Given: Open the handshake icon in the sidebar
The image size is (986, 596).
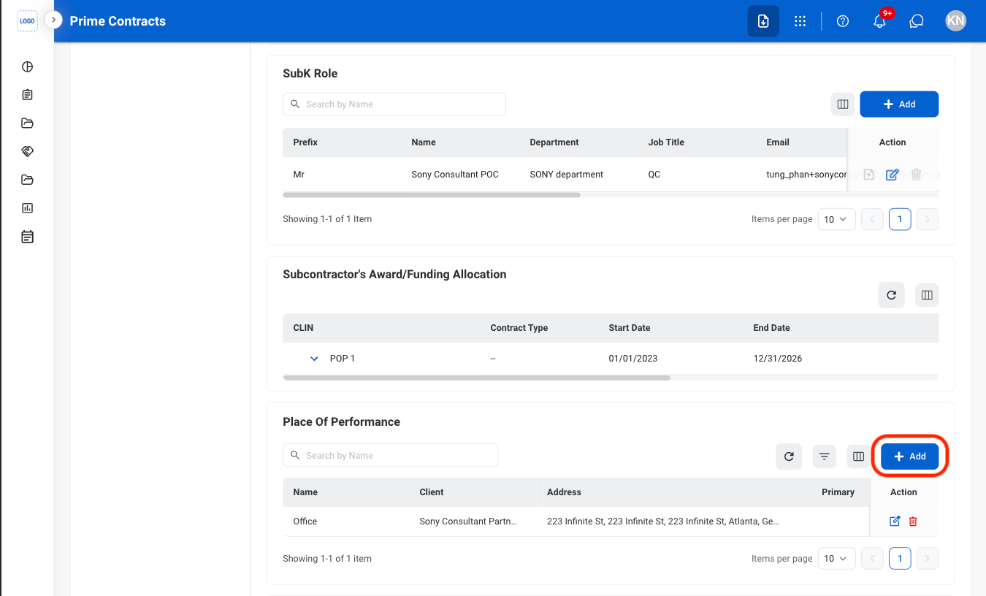Looking at the screenshot, I should coord(28,151).
